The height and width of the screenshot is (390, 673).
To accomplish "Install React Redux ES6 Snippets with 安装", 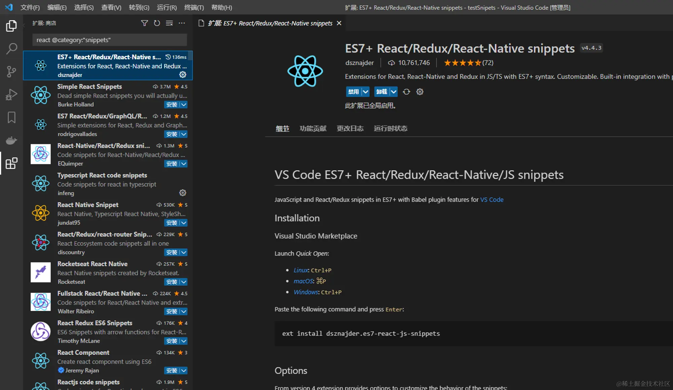I will (x=172, y=341).
